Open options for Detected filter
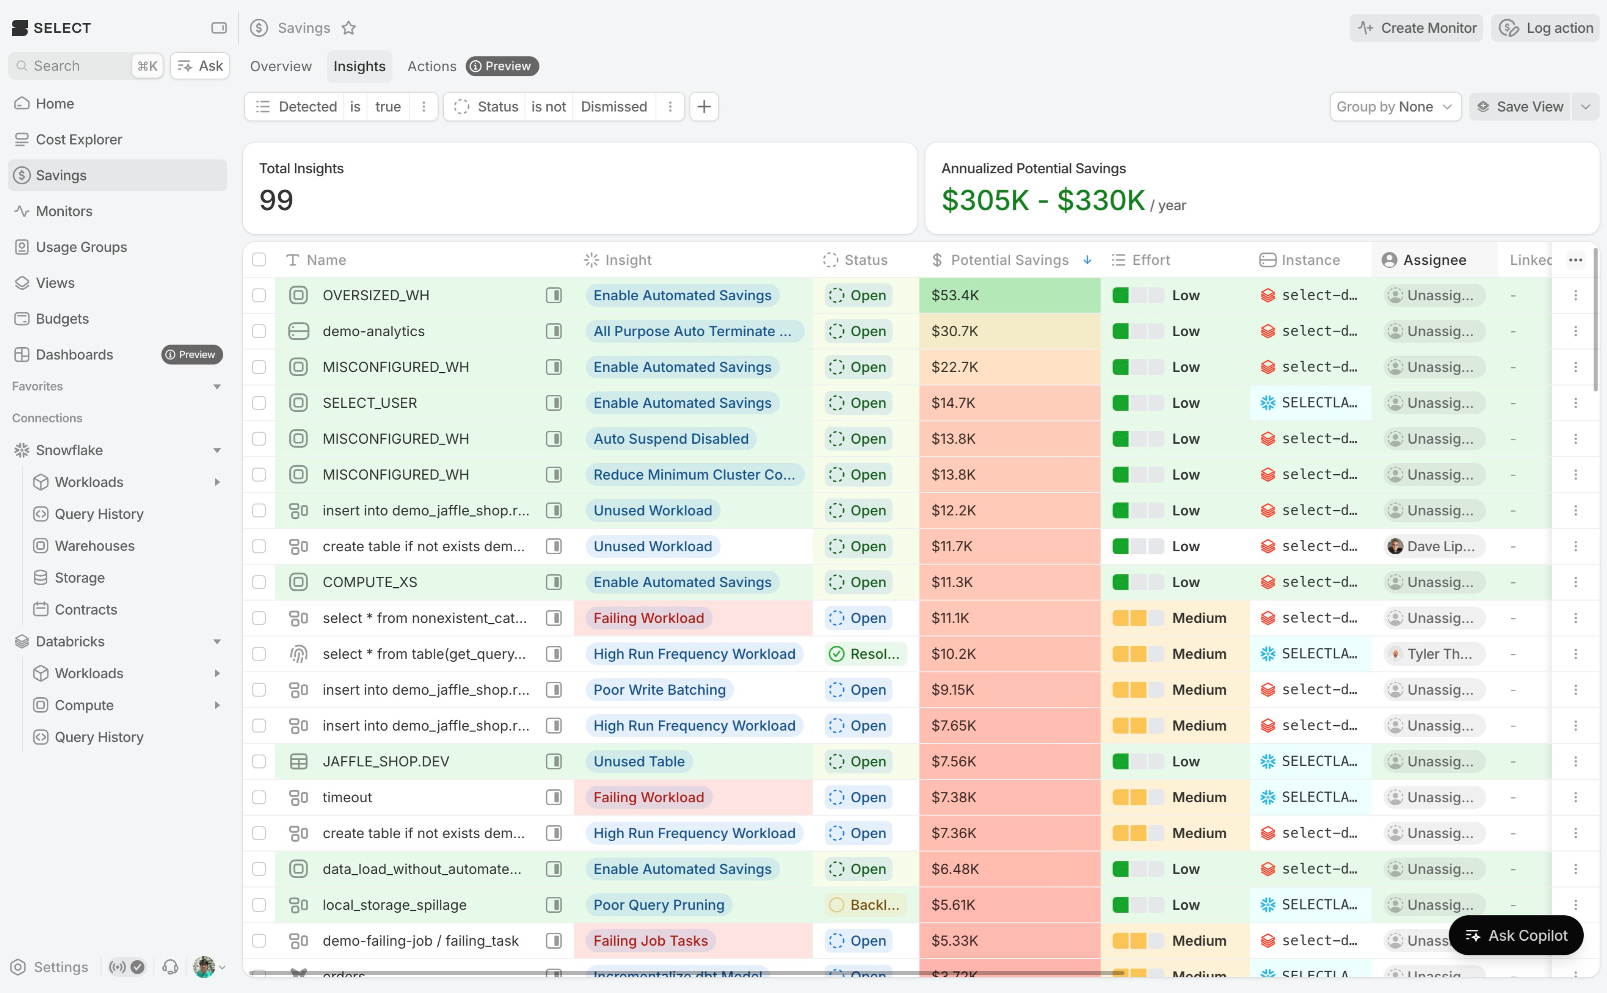 pos(423,106)
